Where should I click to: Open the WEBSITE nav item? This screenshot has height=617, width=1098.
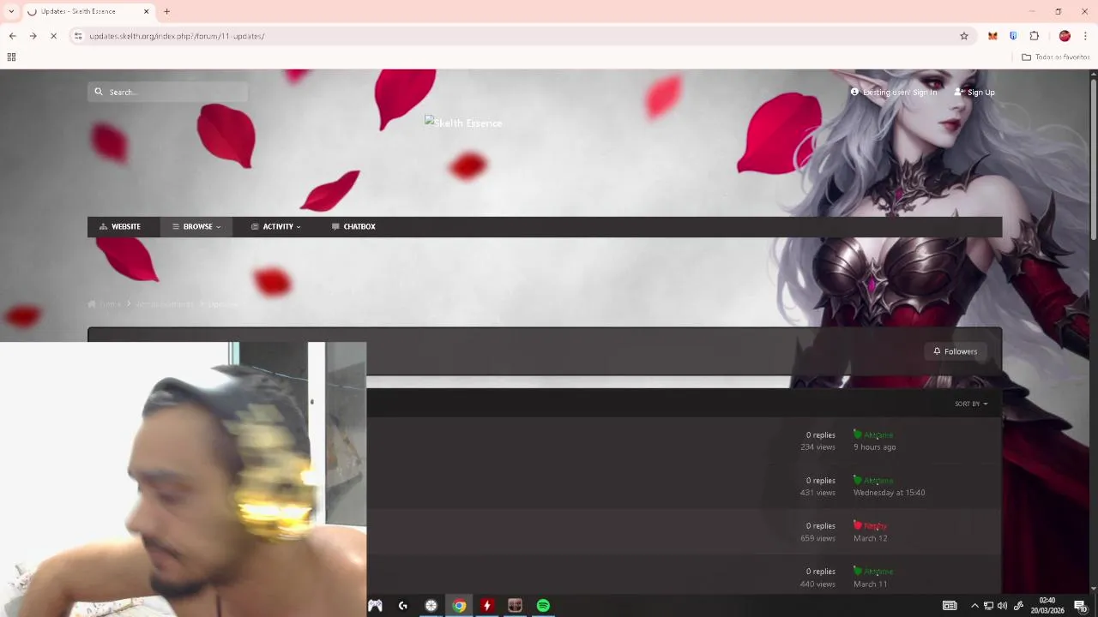[120, 226]
